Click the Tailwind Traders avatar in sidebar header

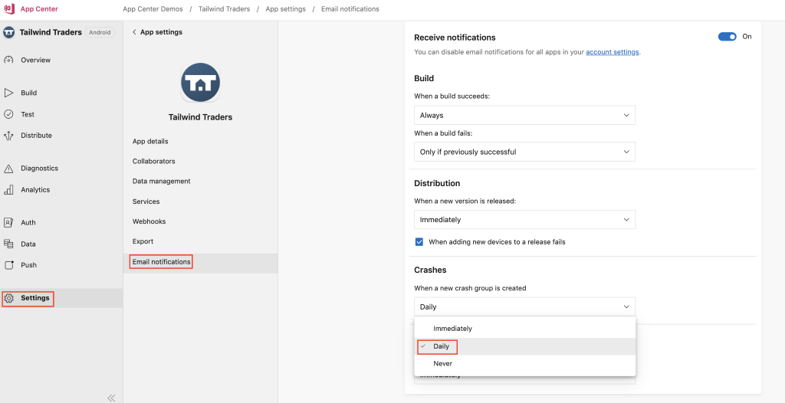point(8,32)
